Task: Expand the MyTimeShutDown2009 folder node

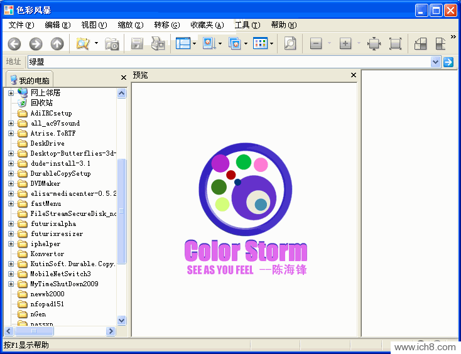Action: pos(11,284)
